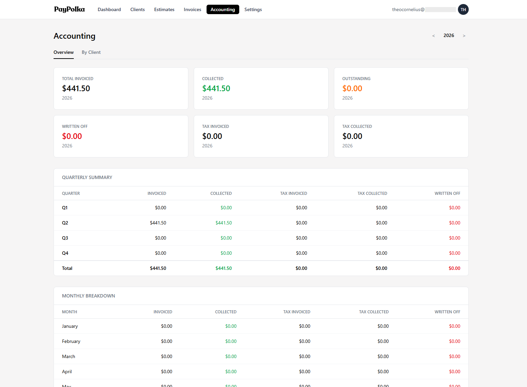Click March written off $0.00
The height and width of the screenshot is (387, 527).
click(x=455, y=356)
